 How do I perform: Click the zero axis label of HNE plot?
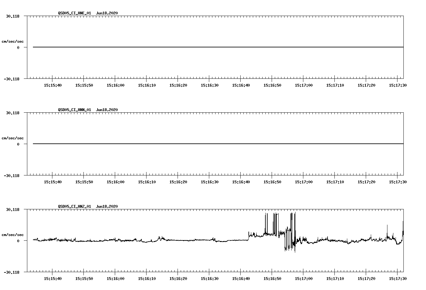[18, 47]
